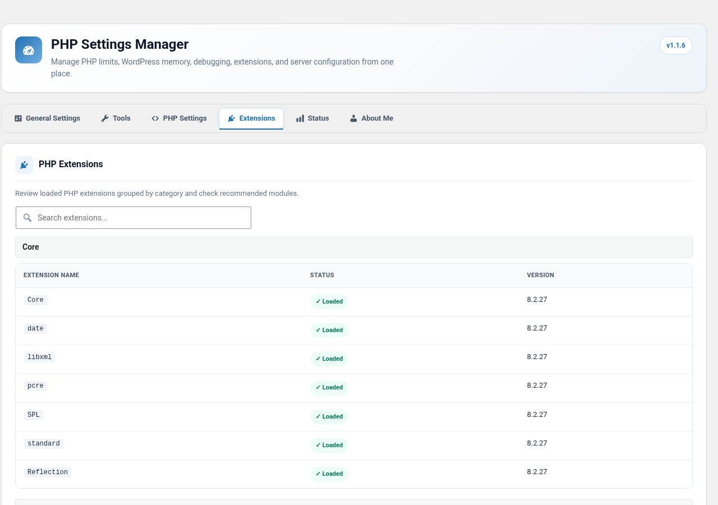Select the Core extension name cell
718x505 pixels.
coord(35,300)
